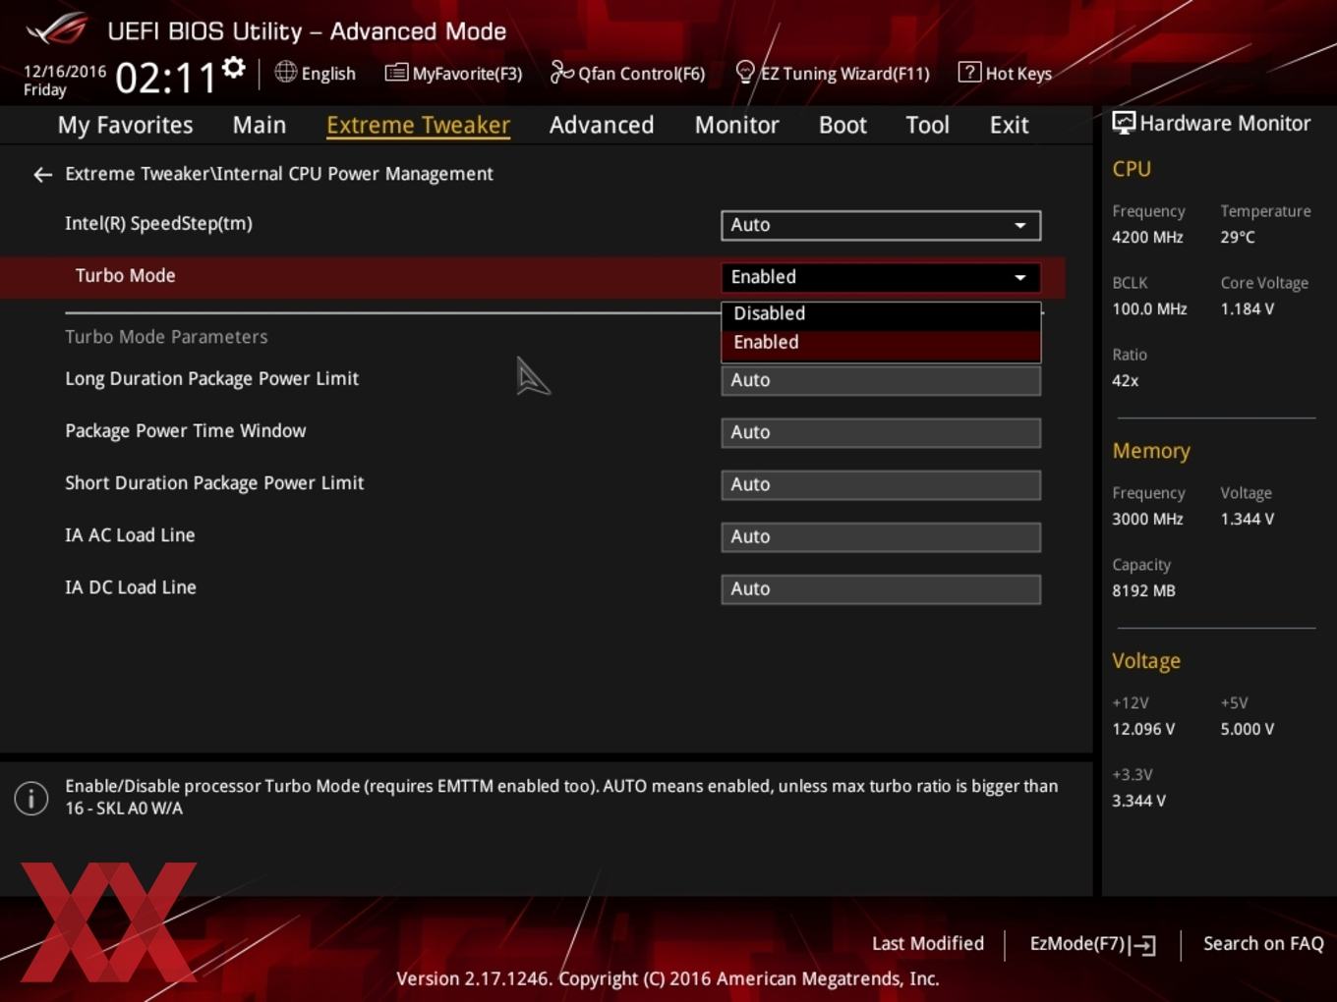Click the Package Power Time Window field
Image resolution: width=1337 pixels, height=1002 pixels.
point(881,432)
